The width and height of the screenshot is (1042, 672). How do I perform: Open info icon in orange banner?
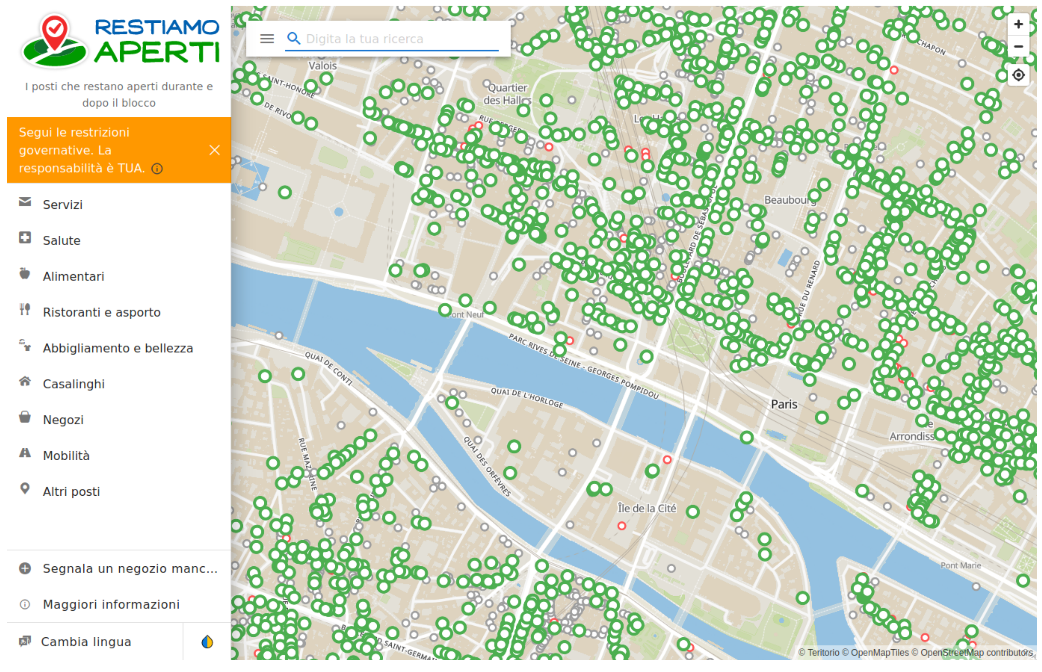point(157,169)
